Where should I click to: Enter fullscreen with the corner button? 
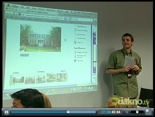coord(148,112)
